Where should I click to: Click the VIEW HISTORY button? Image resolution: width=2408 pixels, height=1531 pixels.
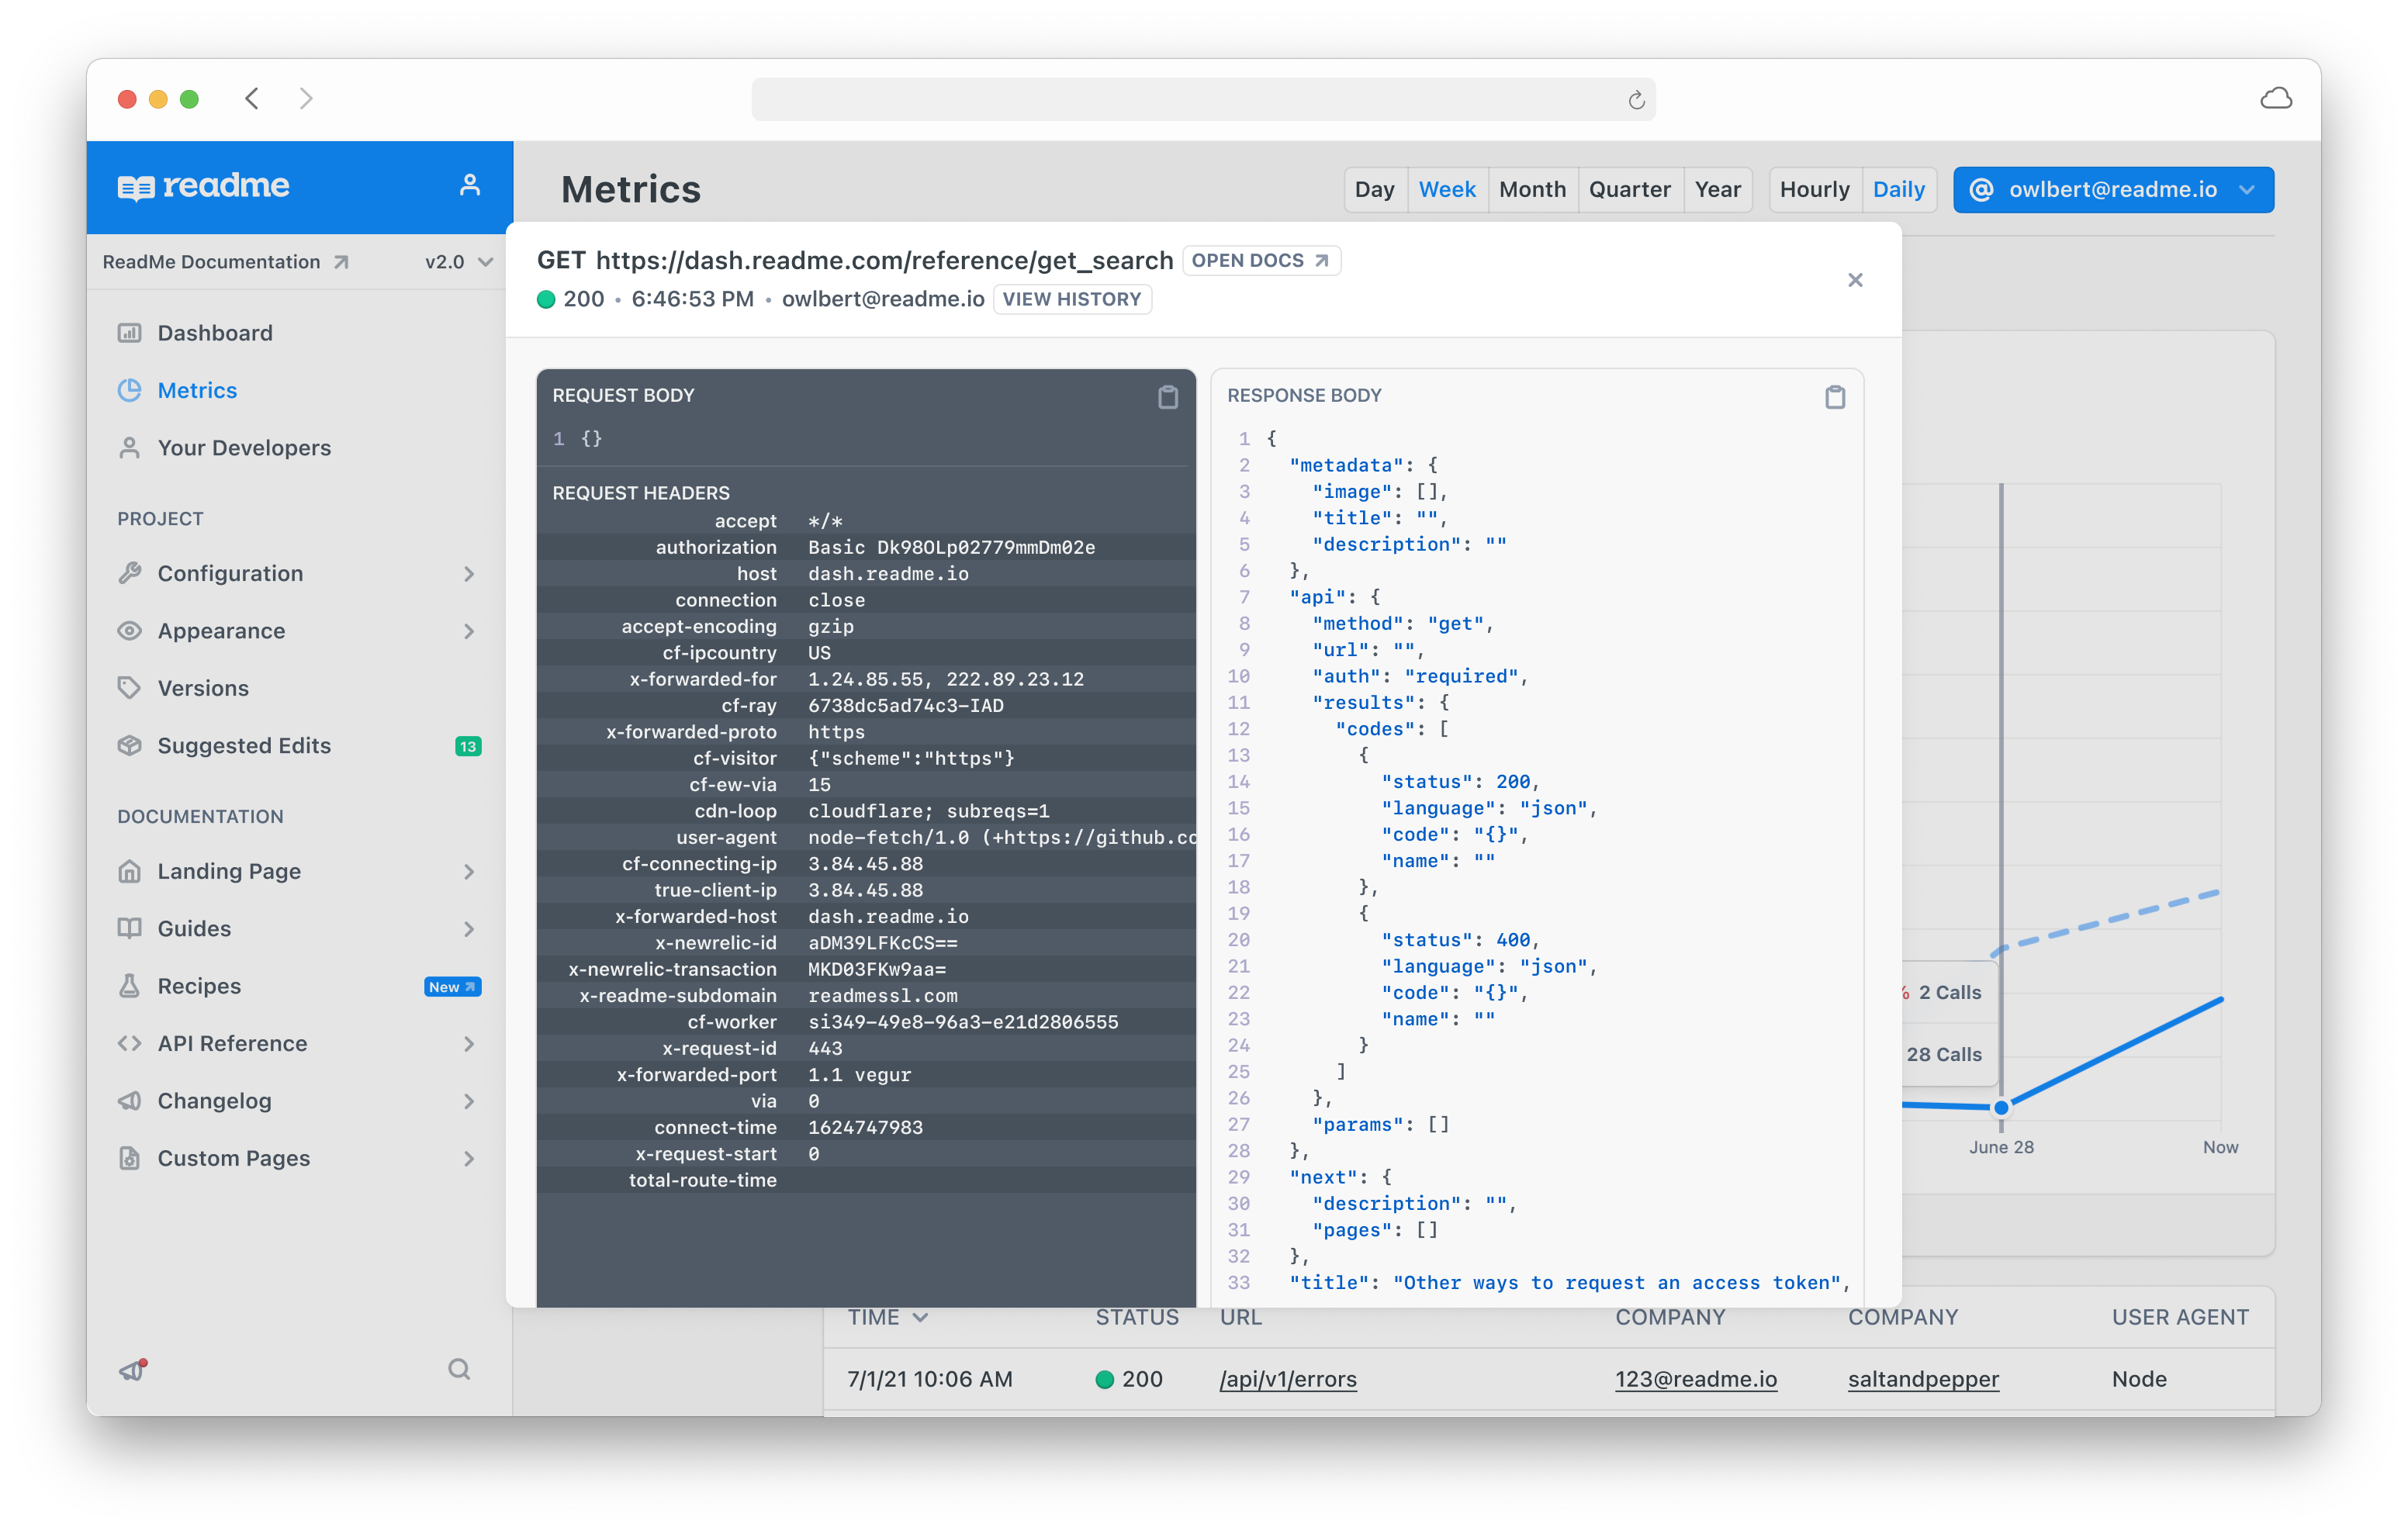[x=1071, y=299]
